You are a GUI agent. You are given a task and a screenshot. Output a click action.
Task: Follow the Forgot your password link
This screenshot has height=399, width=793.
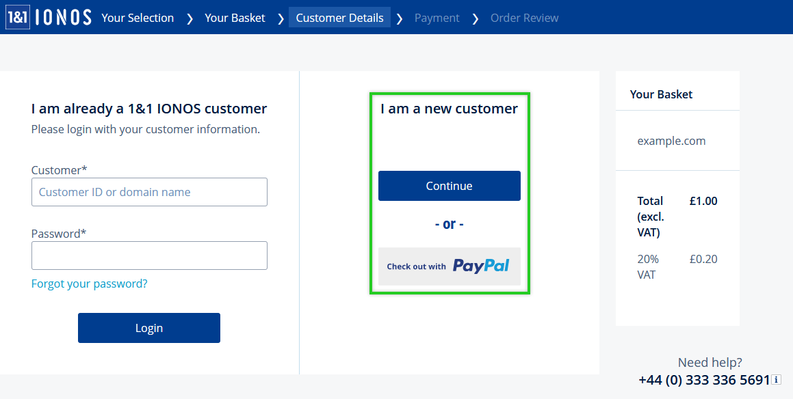(x=90, y=284)
